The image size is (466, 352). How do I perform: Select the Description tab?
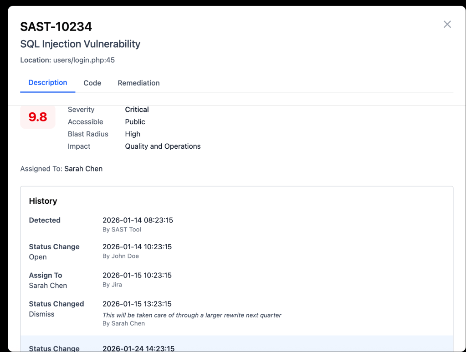pyautogui.click(x=48, y=82)
